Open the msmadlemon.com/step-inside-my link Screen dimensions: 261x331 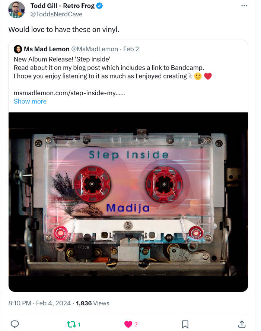pyautogui.click(x=69, y=93)
